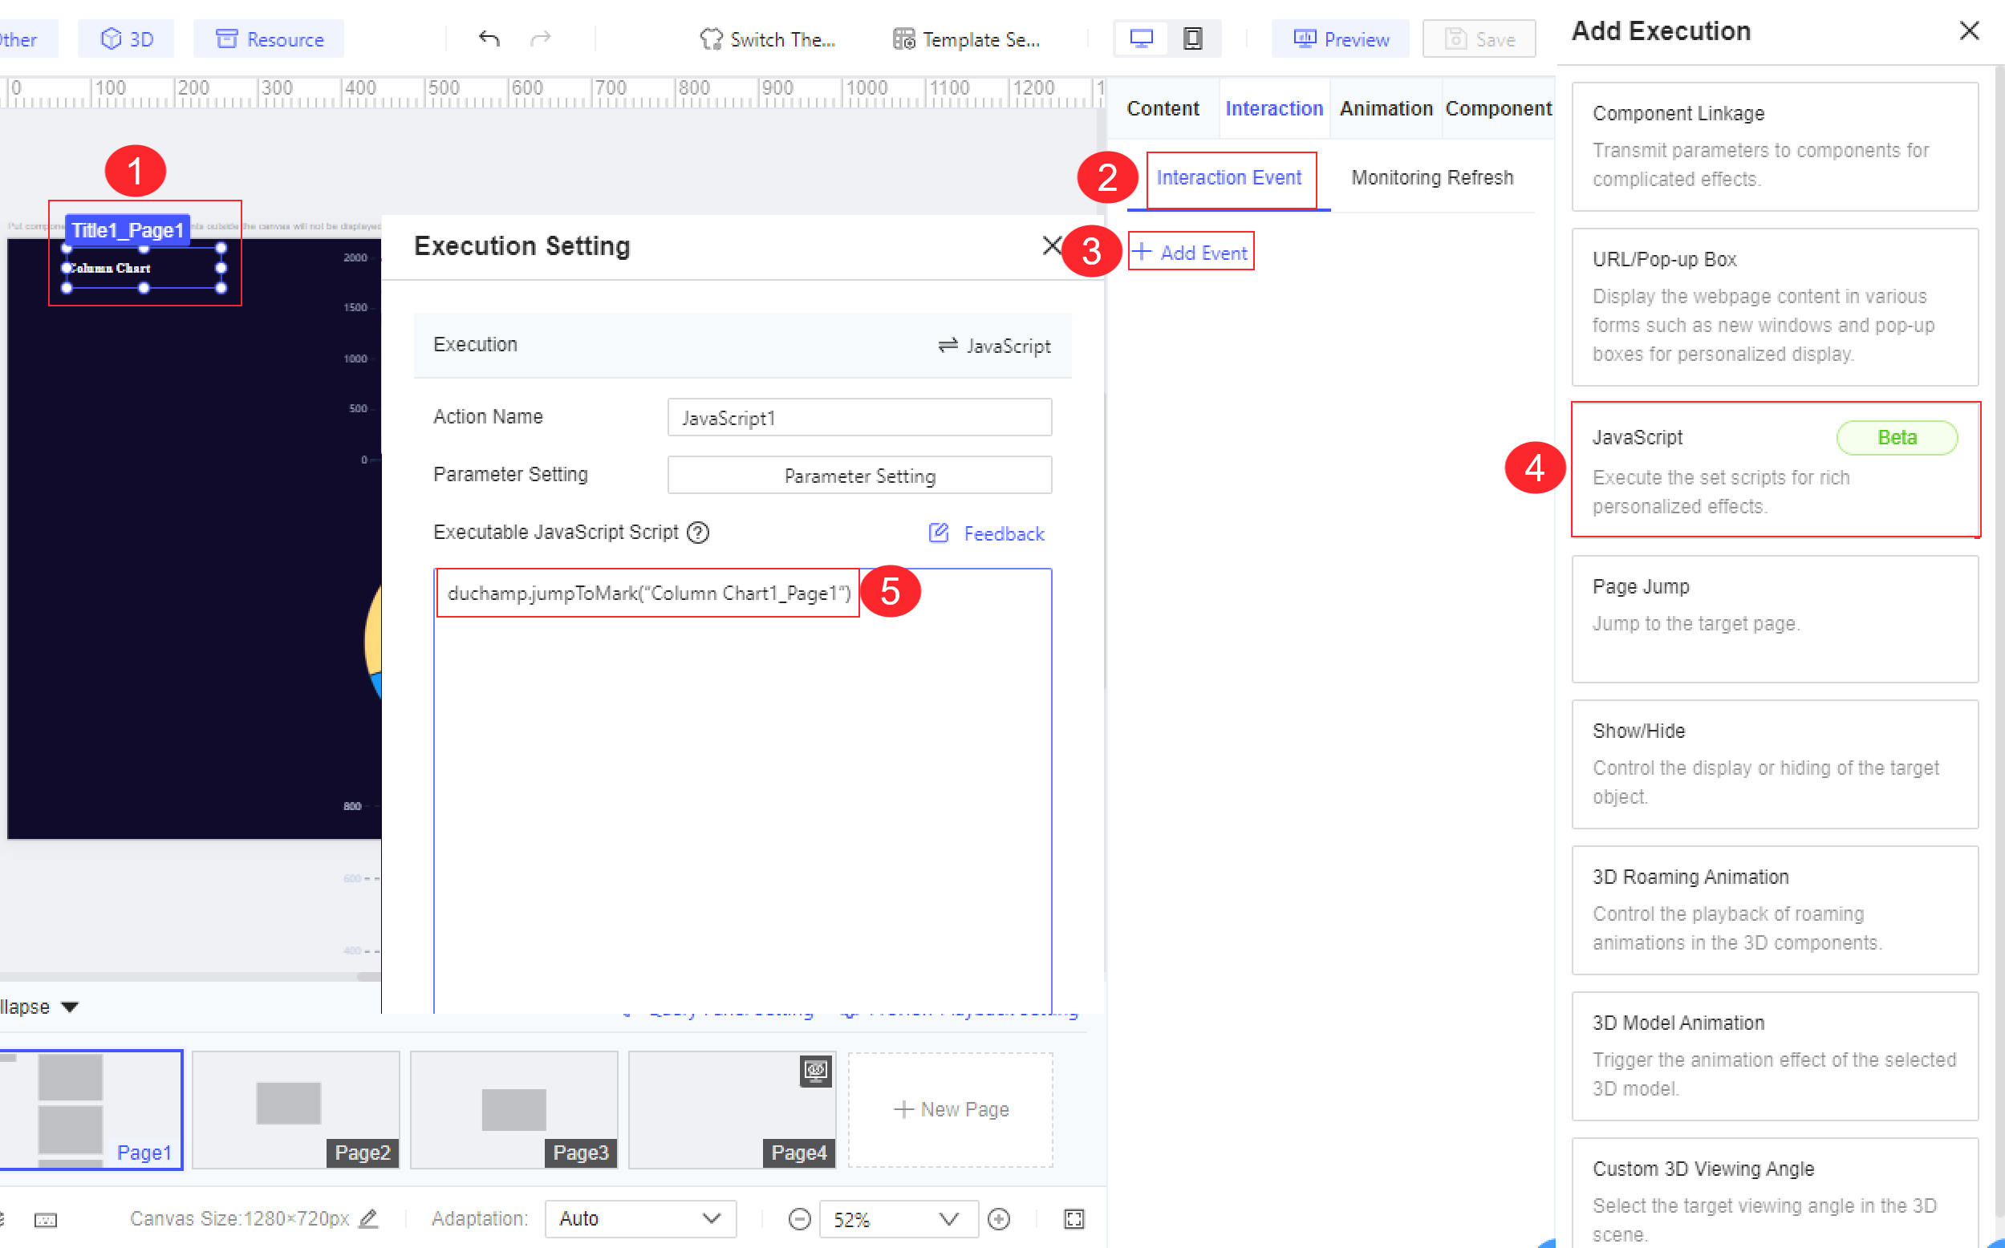The height and width of the screenshot is (1248, 2005).
Task: Select the 3D tool in the toolbar
Action: click(125, 38)
